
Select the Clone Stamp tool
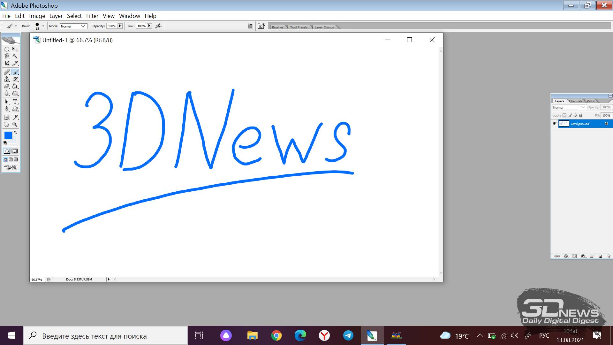click(7, 79)
